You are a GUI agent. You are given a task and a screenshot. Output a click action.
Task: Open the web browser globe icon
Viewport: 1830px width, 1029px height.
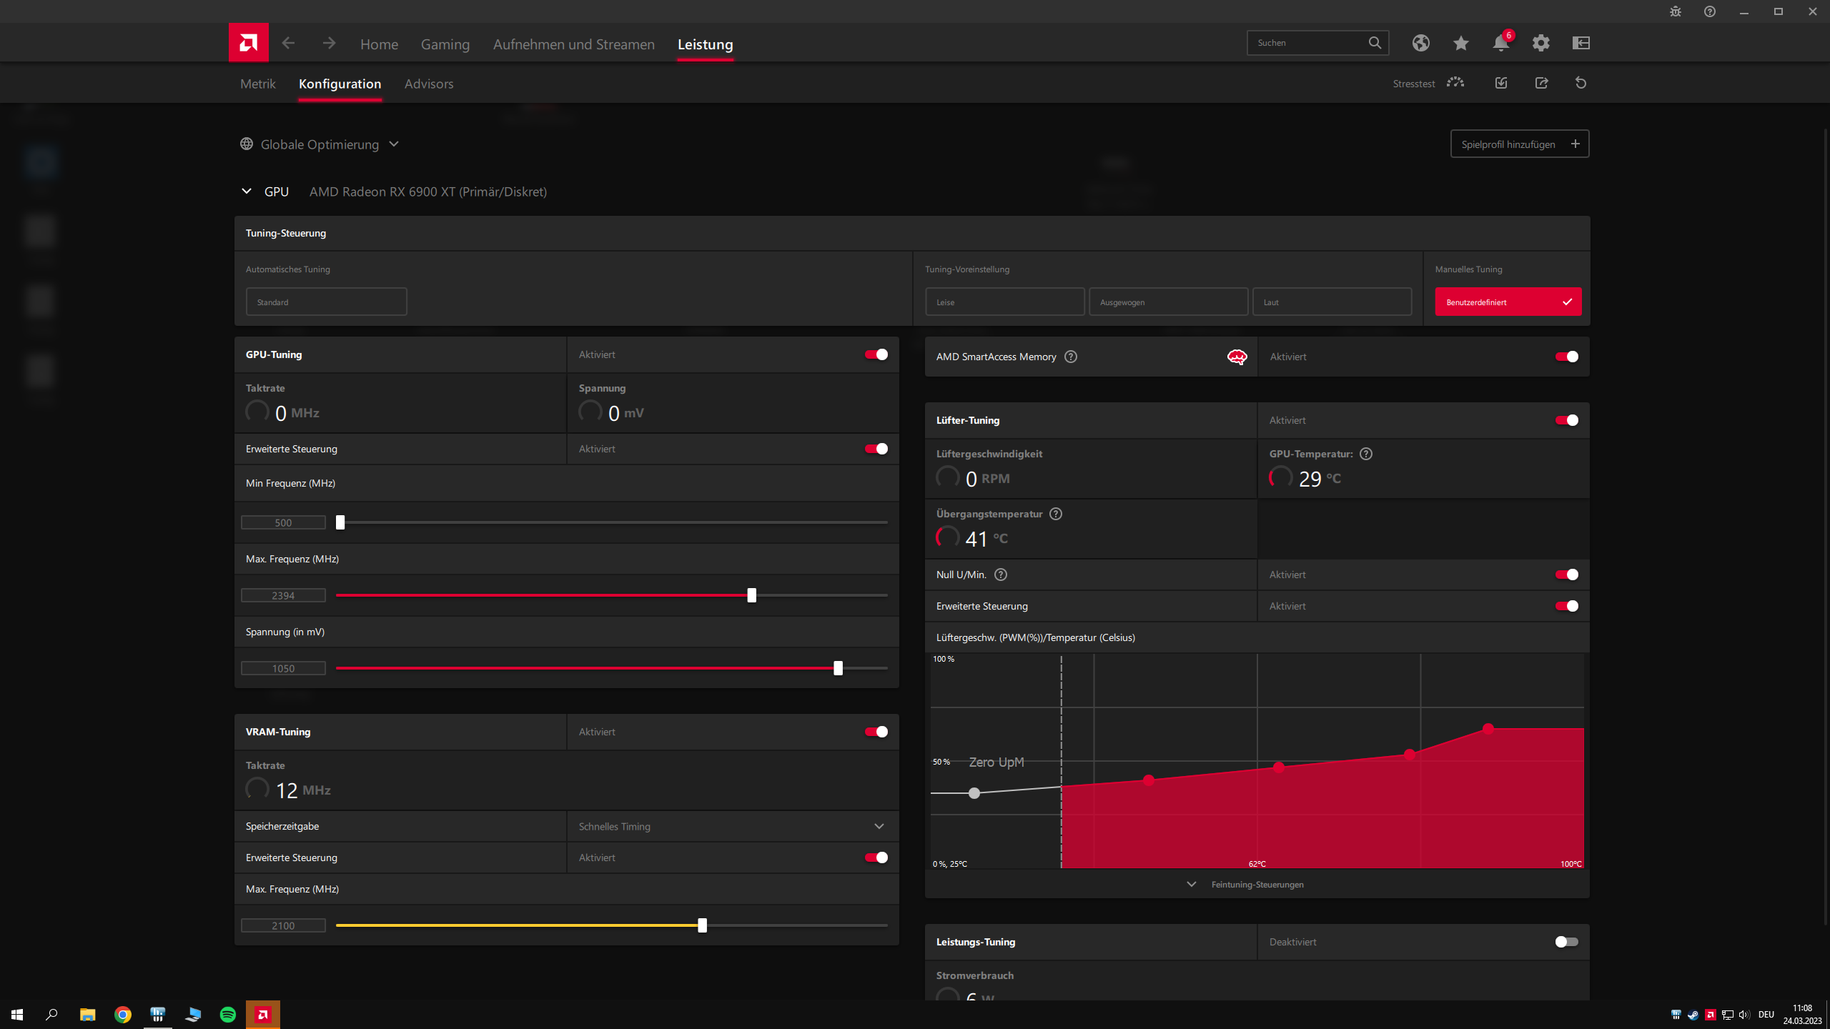click(x=1420, y=43)
